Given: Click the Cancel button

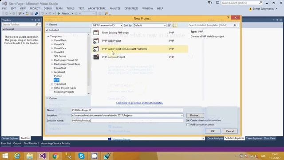Looking at the screenshot, I should (230, 131).
